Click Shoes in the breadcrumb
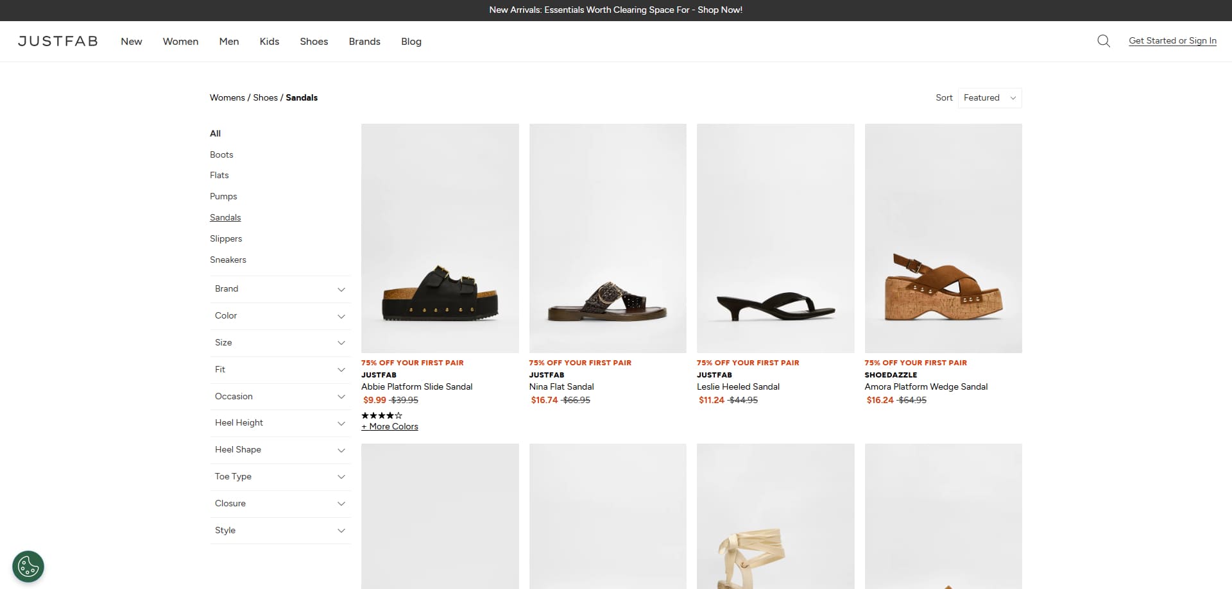 click(265, 97)
